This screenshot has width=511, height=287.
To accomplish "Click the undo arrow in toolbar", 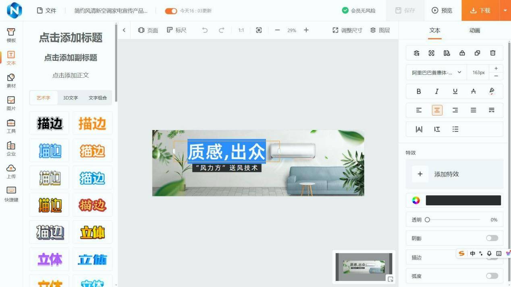I will (x=205, y=30).
